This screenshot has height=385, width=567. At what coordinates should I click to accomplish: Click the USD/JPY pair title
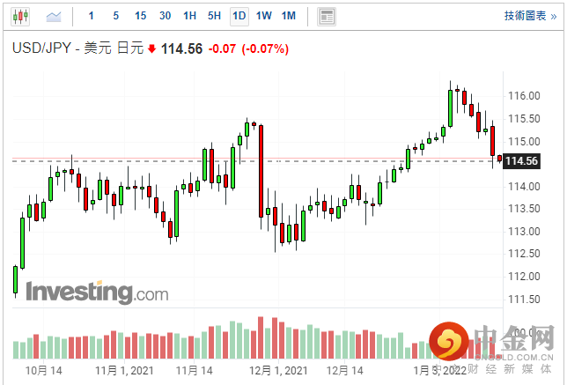[41, 49]
